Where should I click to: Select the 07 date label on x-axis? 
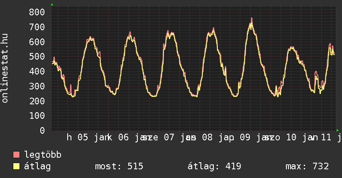click(x=169, y=137)
